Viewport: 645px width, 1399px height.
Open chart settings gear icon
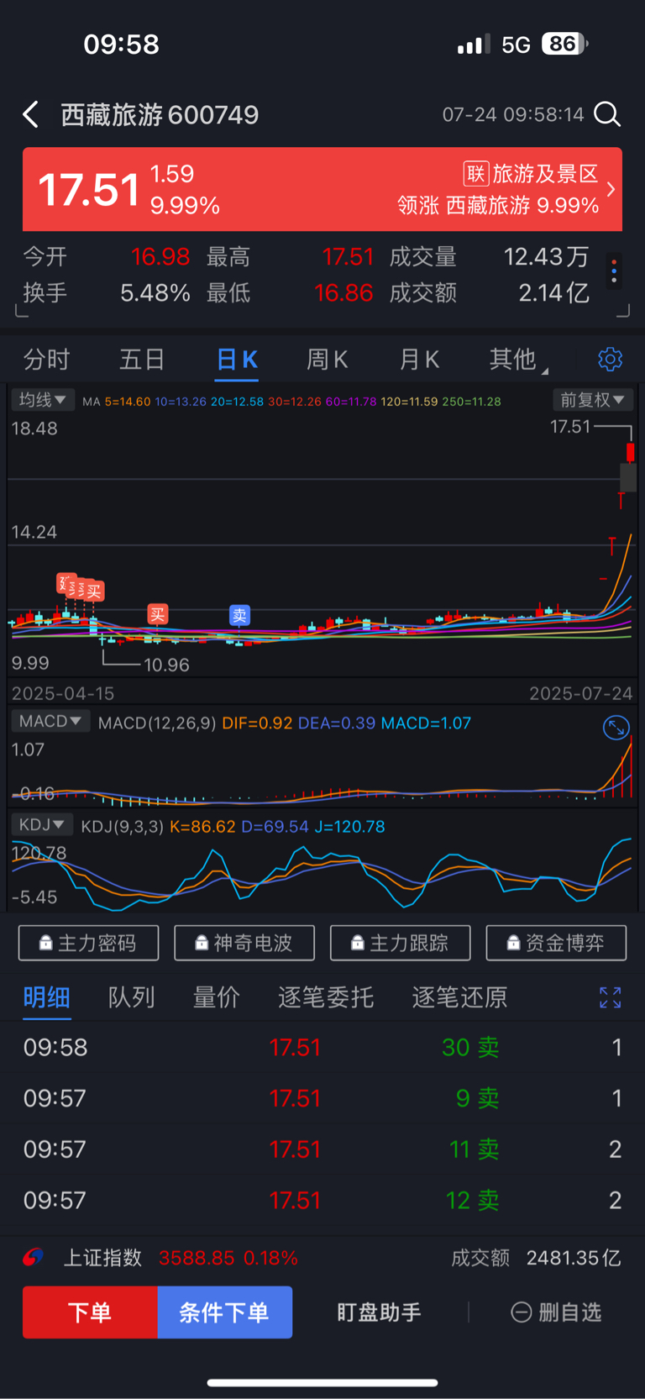(x=611, y=360)
